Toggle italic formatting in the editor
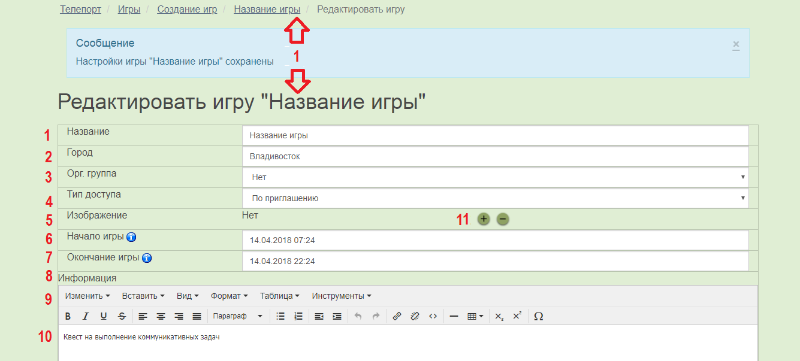Image resolution: width=800 pixels, height=361 pixels. tap(86, 316)
